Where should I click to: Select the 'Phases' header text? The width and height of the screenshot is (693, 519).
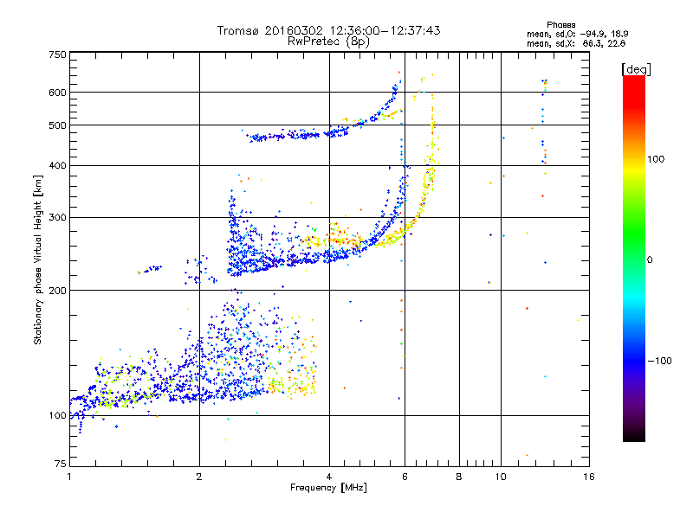point(560,25)
